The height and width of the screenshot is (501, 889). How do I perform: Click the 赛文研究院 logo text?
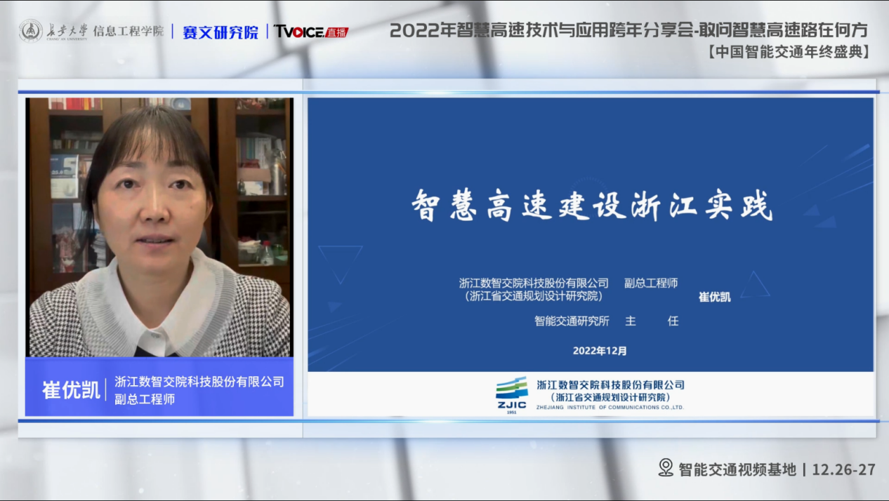pos(220,32)
